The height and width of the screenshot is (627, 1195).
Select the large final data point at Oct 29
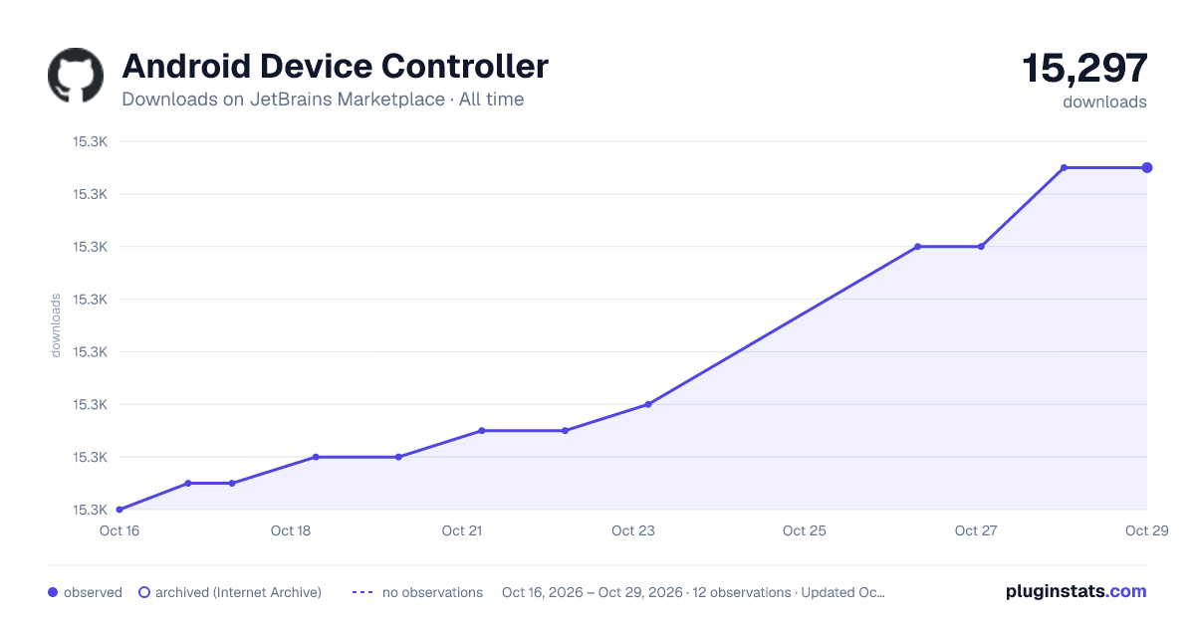pyautogui.click(x=1147, y=167)
